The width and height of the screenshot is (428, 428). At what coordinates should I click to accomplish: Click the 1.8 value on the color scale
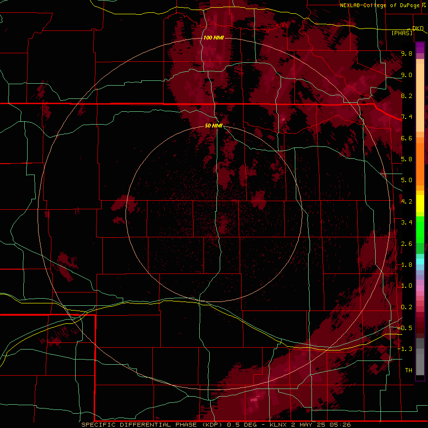[407, 265]
